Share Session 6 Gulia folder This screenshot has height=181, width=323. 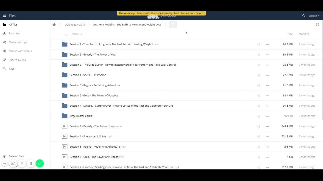point(259,96)
